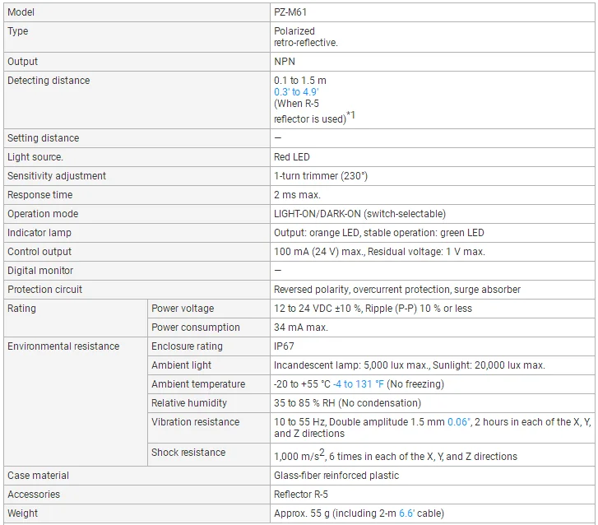Click the 'Detecting distance' label
The image size is (598, 525).
(49, 81)
